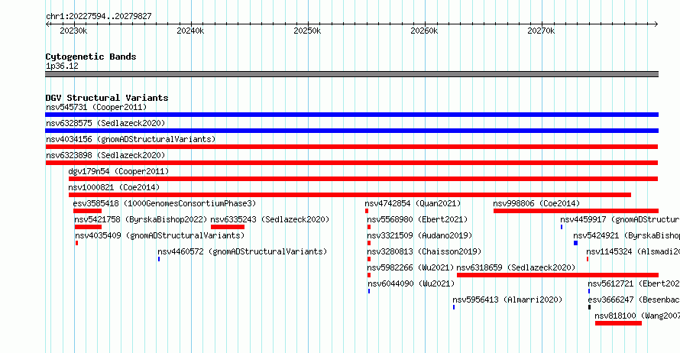Click the 20270k ruler tick label

(541, 31)
